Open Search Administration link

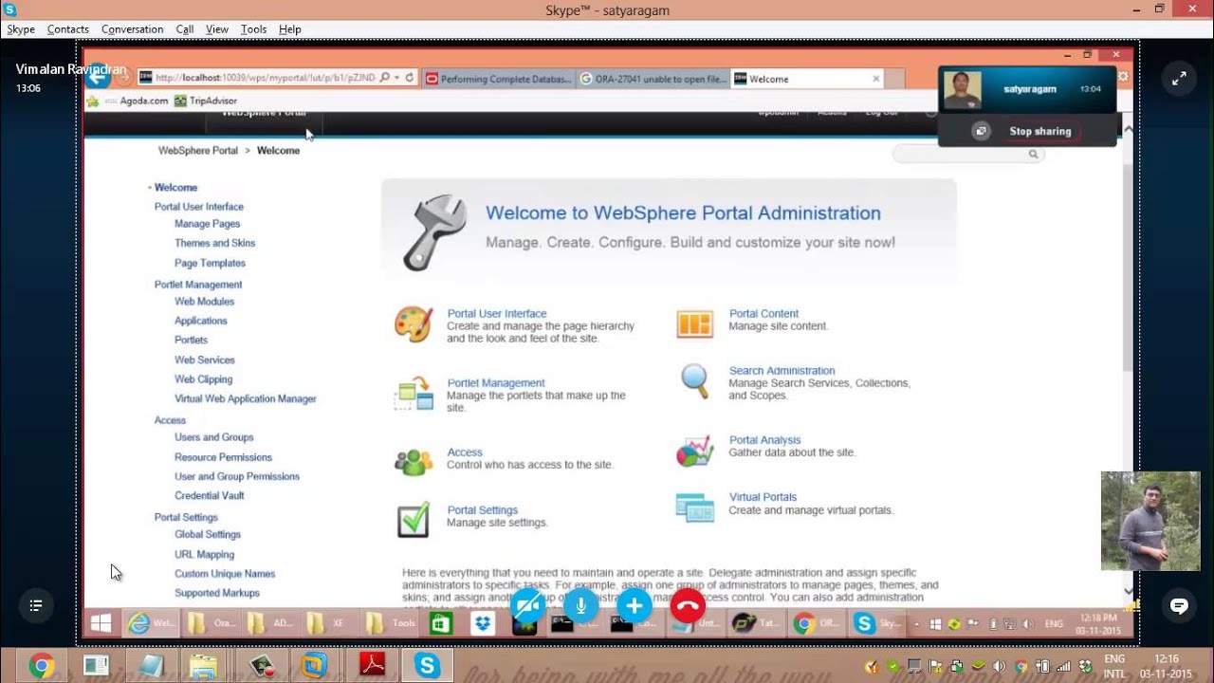tap(782, 371)
